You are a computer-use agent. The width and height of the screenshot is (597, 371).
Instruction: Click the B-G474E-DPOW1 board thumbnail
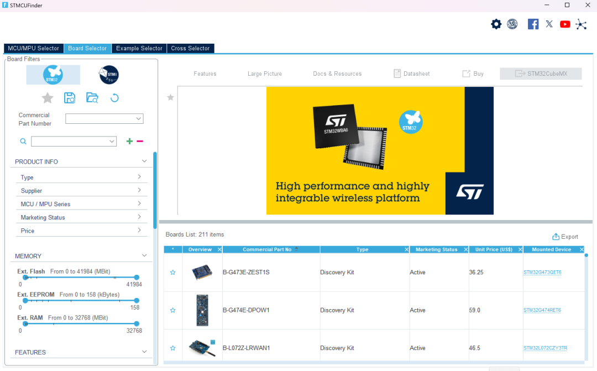tap(202, 310)
